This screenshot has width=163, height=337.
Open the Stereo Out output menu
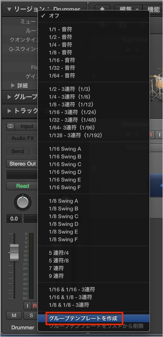tap(22, 164)
